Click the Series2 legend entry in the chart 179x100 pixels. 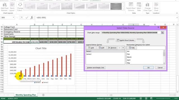click(x=45, y=82)
